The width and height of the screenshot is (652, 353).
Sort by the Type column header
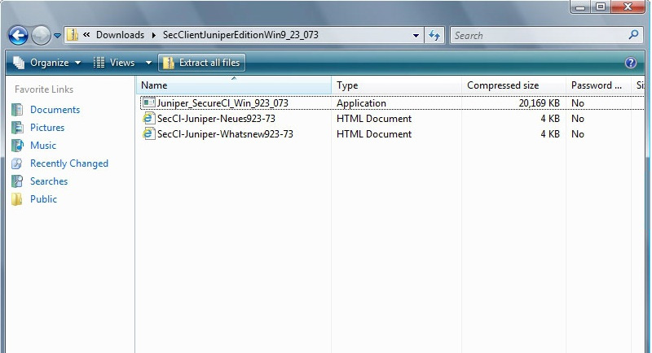pyautogui.click(x=396, y=85)
